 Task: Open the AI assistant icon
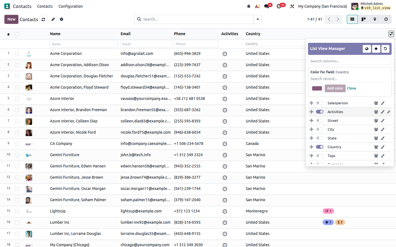click(257, 6)
